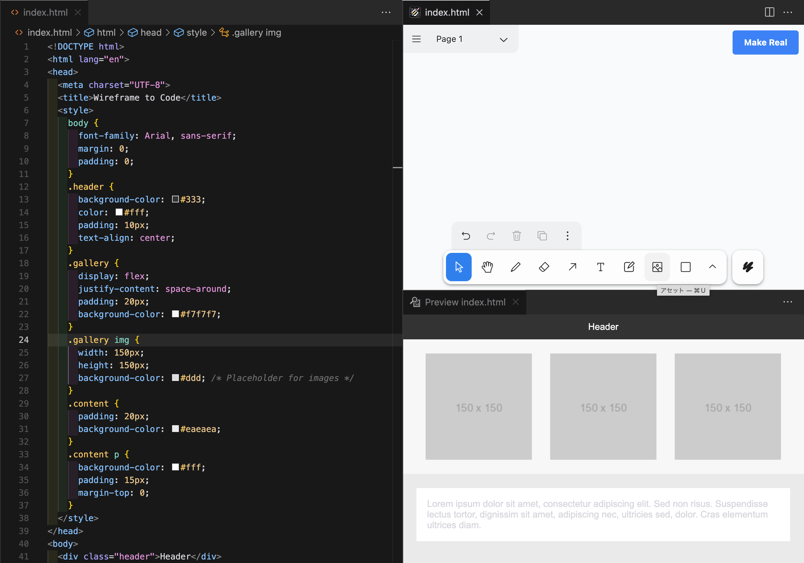Click the Duplicate icon
The width and height of the screenshot is (804, 563).
[542, 236]
